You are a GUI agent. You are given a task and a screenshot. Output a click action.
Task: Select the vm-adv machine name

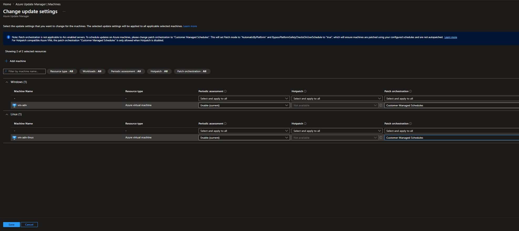22,105
